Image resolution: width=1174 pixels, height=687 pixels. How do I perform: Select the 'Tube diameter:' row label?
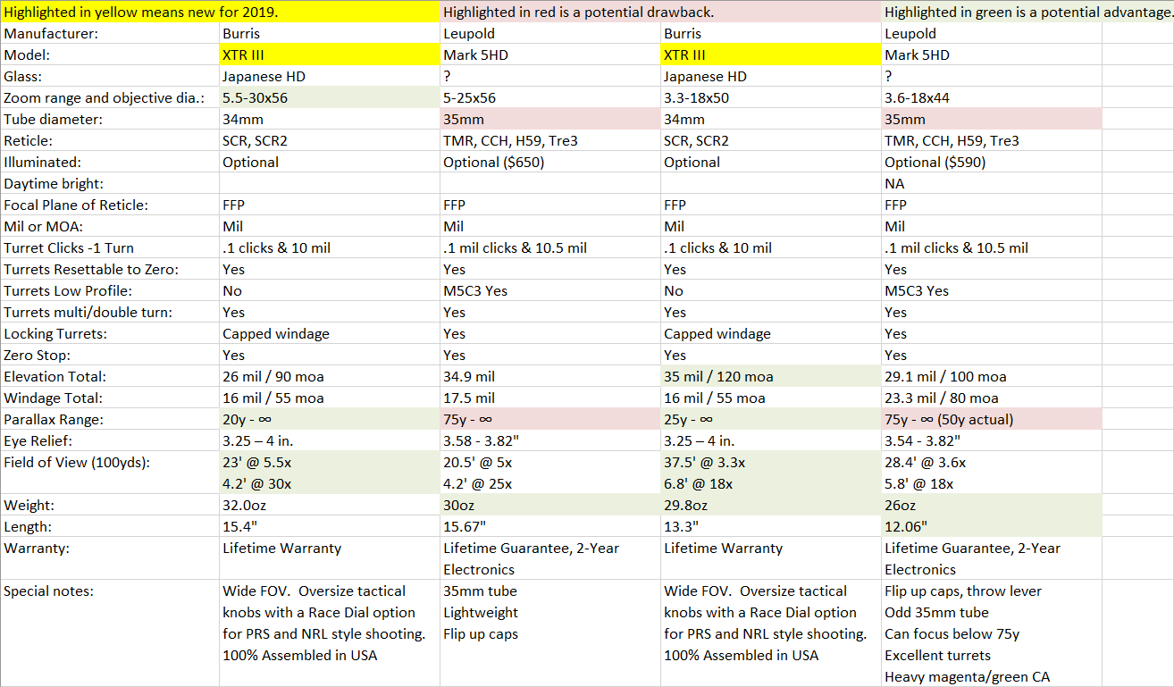click(53, 119)
